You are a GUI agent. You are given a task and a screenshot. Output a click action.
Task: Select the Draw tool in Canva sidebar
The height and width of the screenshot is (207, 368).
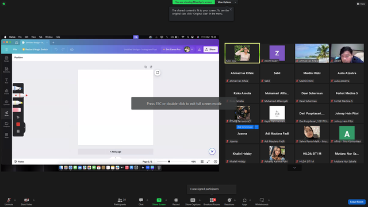pyautogui.click(x=6, y=114)
